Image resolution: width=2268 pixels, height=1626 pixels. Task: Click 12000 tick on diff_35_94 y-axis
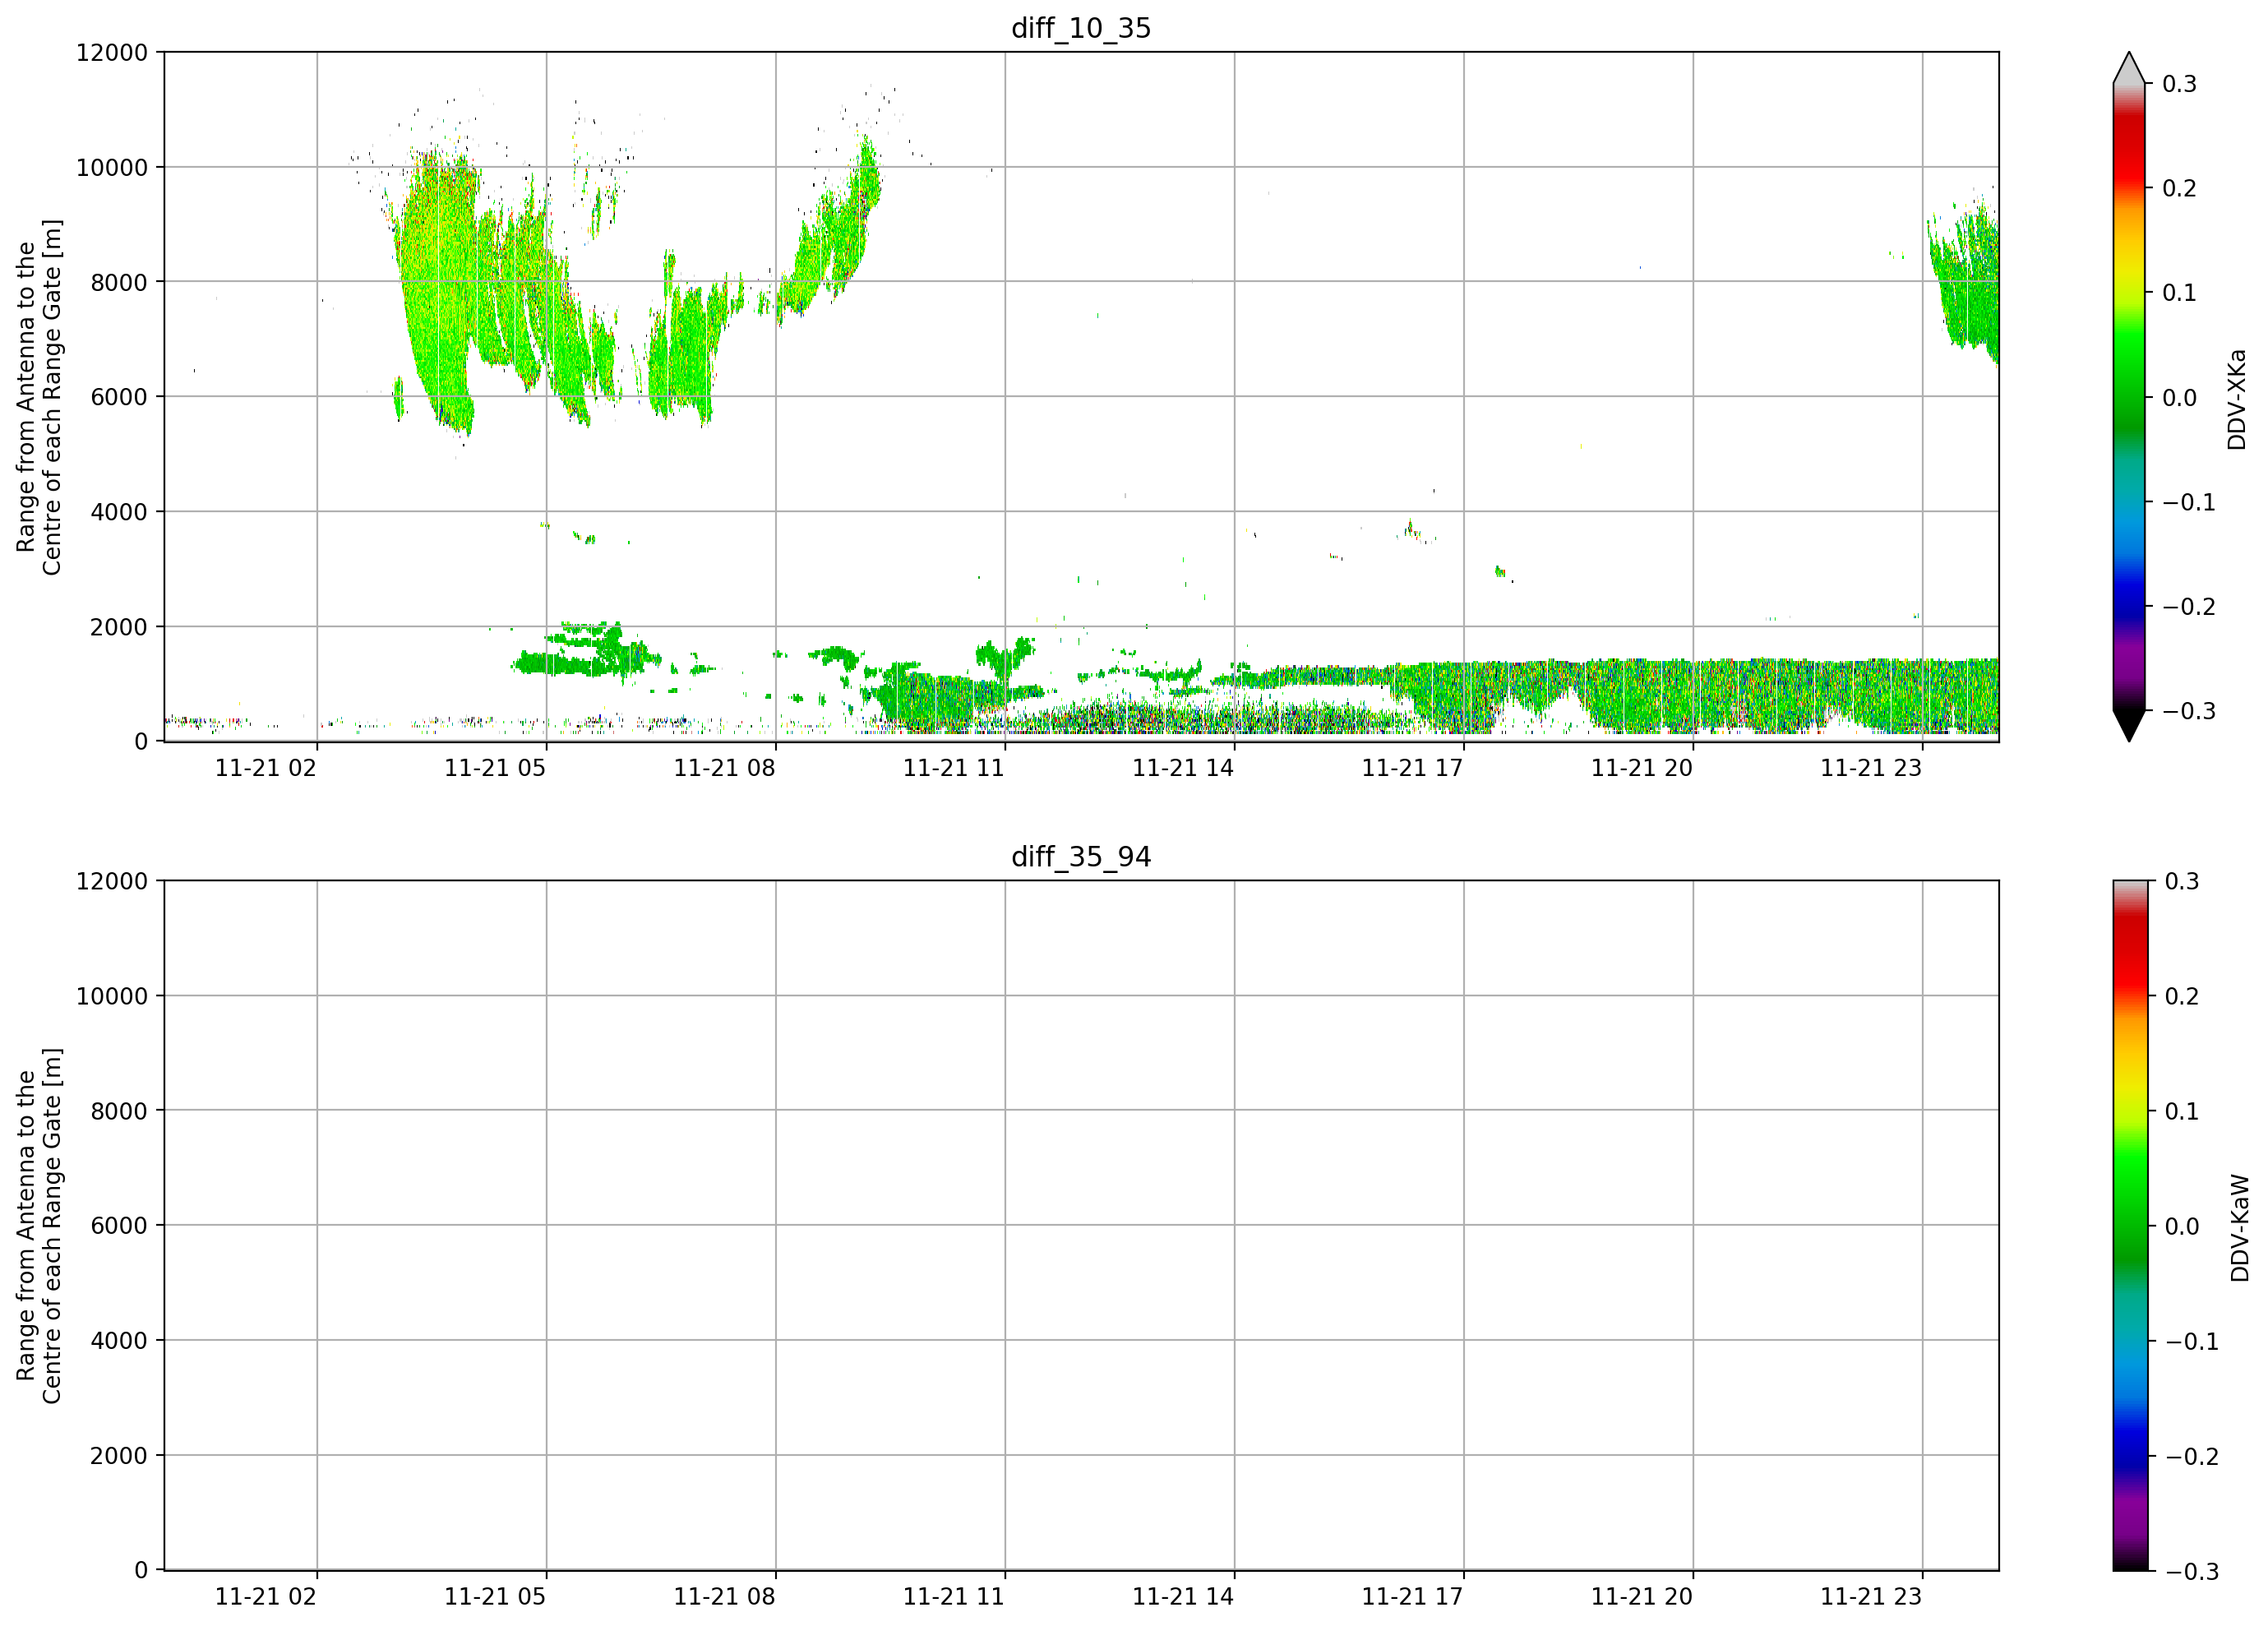[x=112, y=881]
